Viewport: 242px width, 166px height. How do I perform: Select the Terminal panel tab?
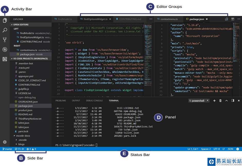[x=114, y=101]
